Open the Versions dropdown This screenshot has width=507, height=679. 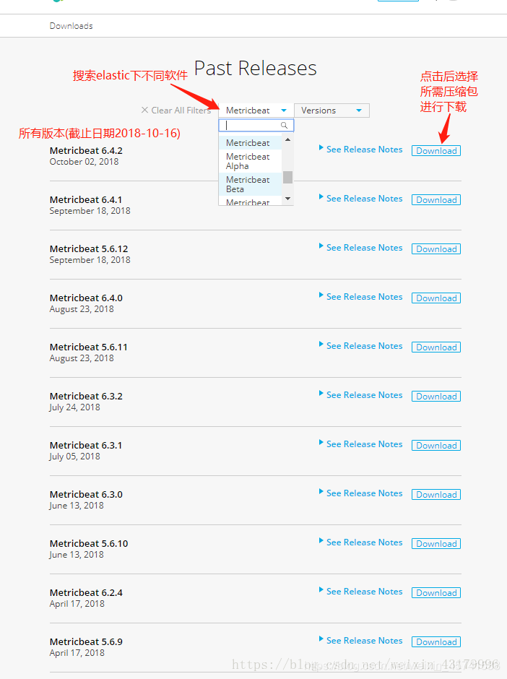(x=331, y=111)
